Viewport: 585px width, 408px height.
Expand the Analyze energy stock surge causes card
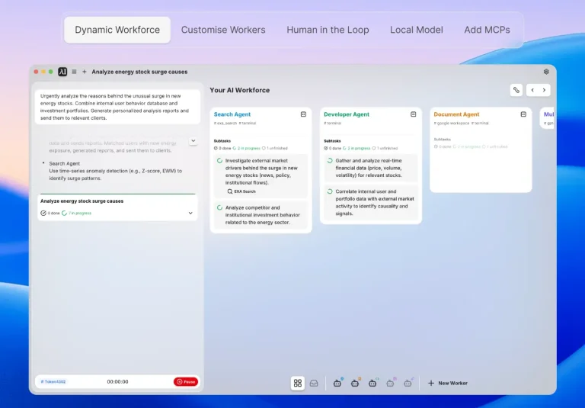pyautogui.click(x=190, y=213)
